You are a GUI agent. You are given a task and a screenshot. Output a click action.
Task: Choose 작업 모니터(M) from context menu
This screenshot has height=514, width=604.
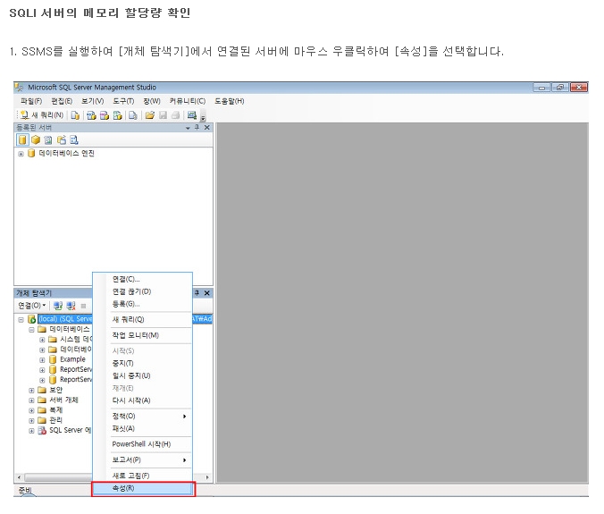coord(142,335)
